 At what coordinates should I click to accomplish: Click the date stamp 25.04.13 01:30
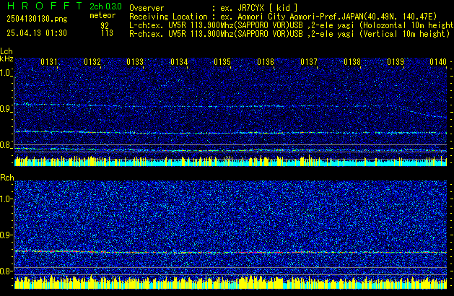click(x=37, y=33)
